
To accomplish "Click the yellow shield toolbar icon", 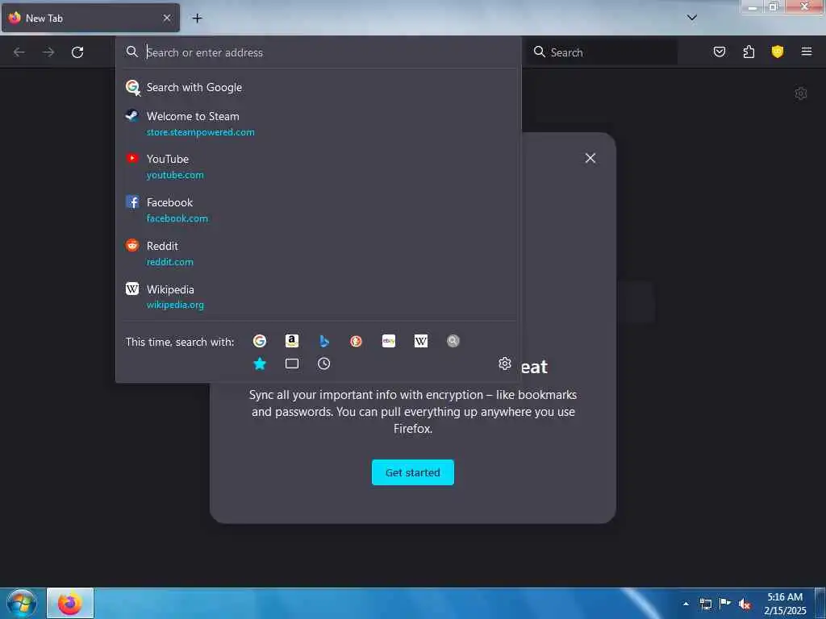I will 778,52.
